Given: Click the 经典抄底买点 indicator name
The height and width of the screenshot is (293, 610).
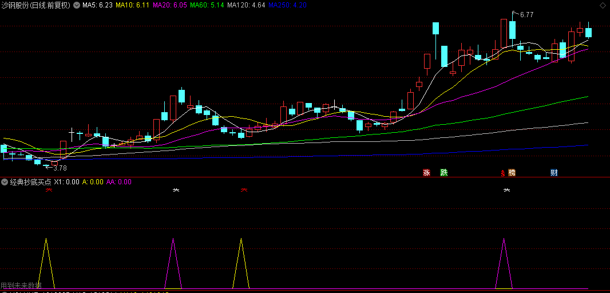Looking at the screenshot, I should click(x=30, y=182).
